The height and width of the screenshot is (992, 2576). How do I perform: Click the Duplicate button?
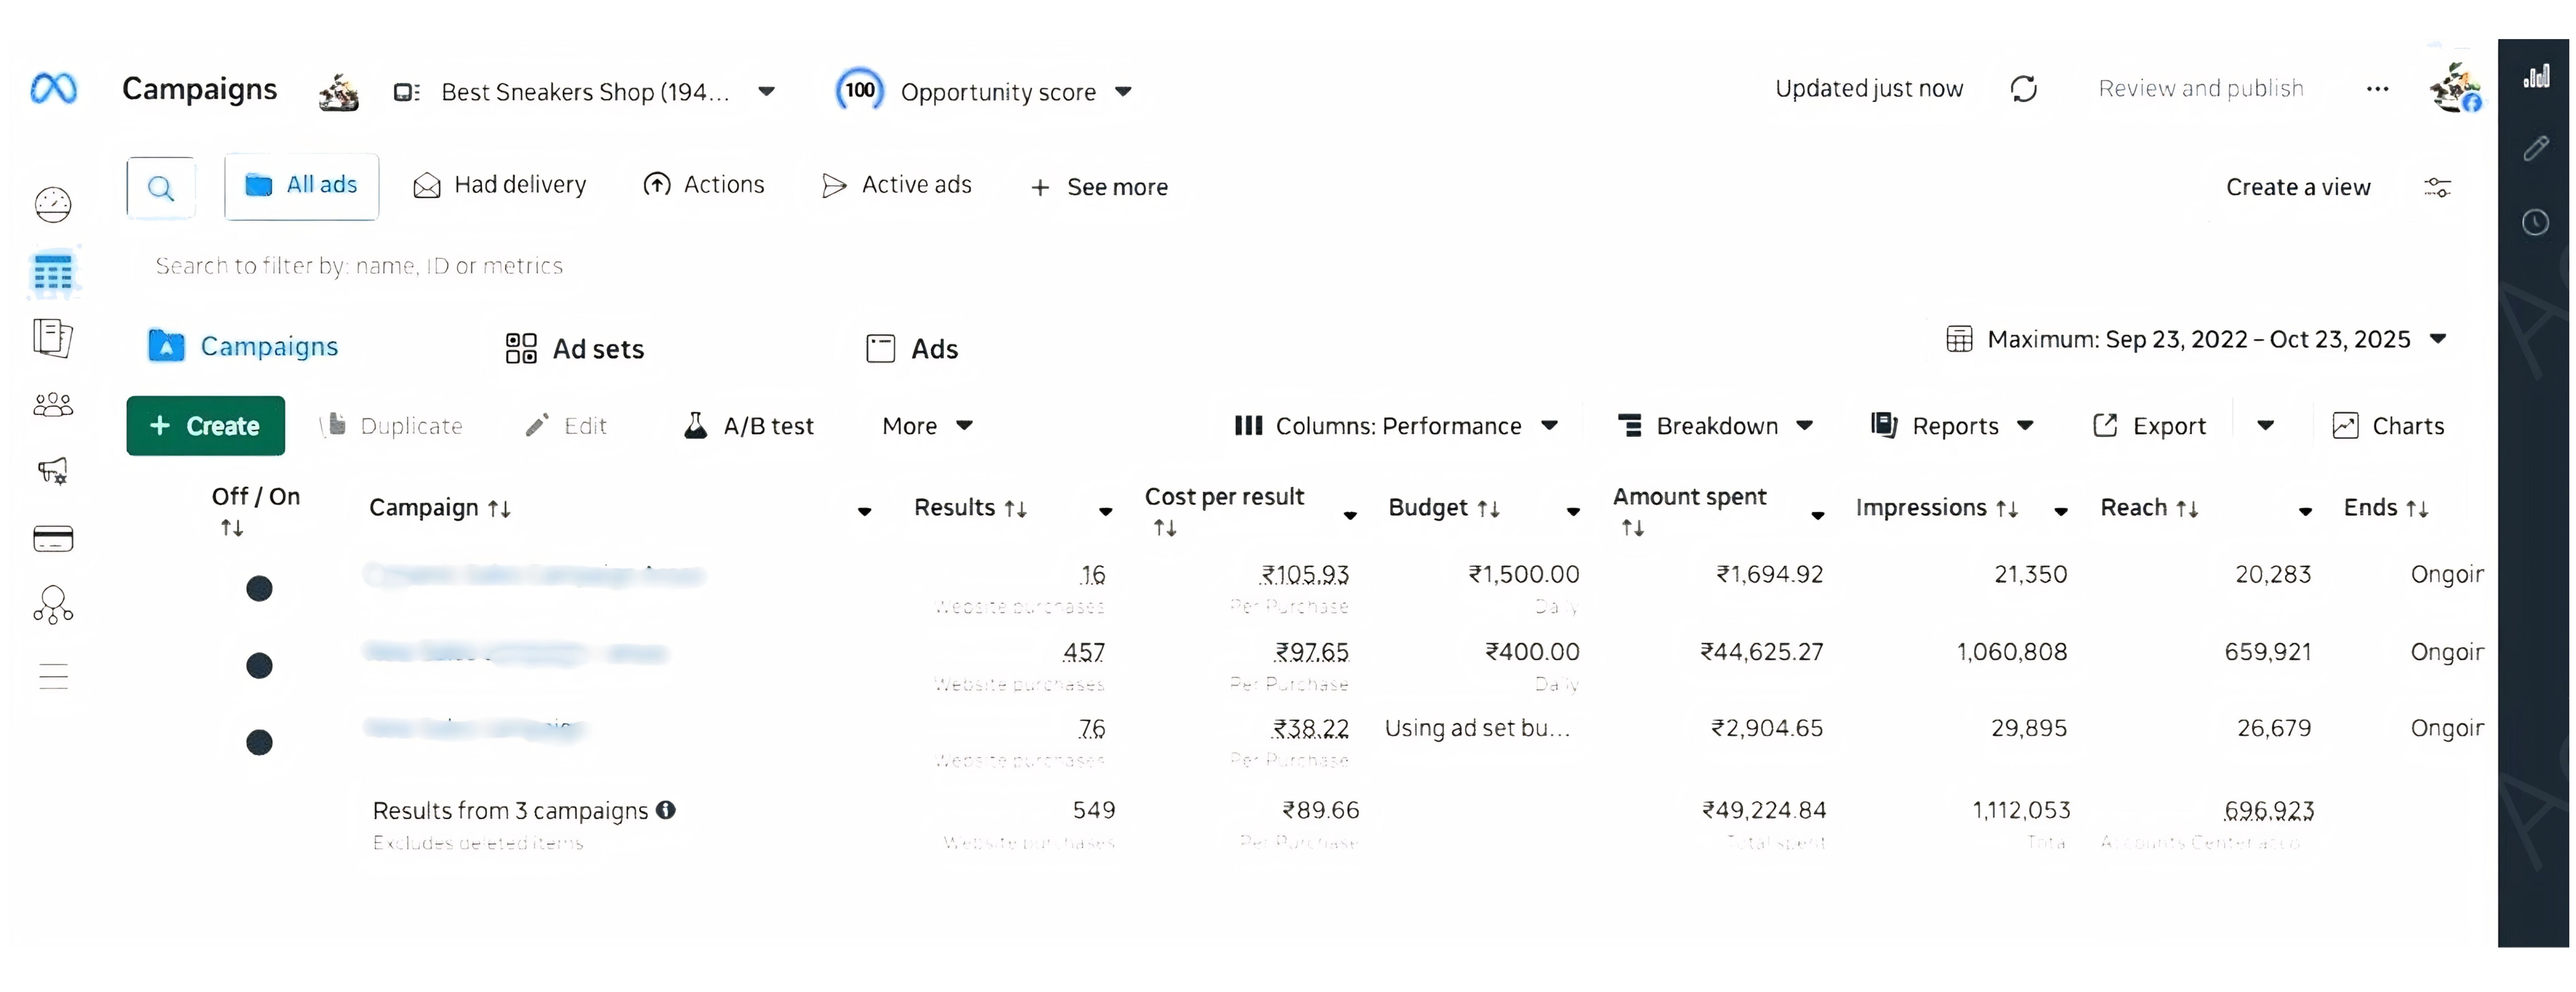point(392,426)
